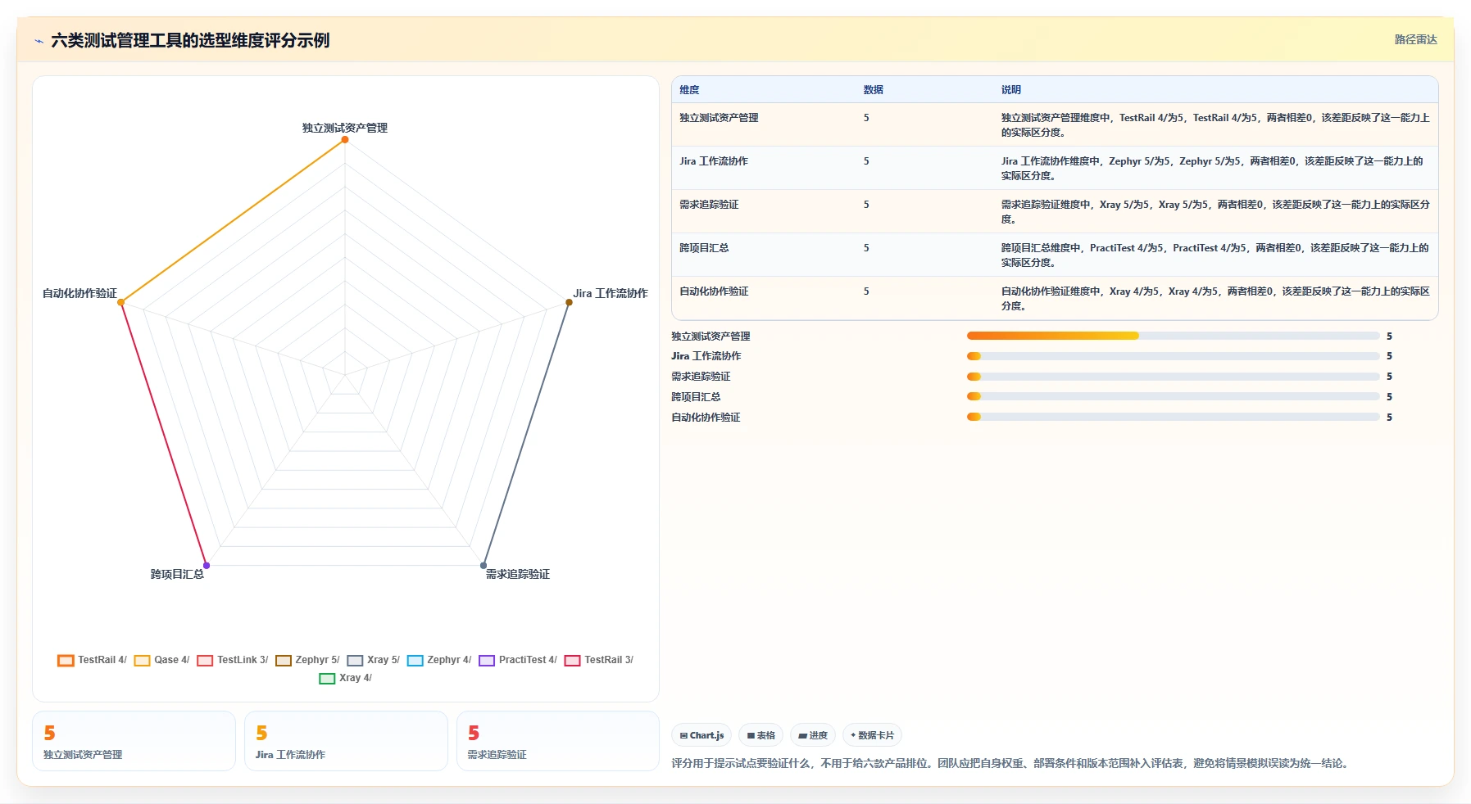The height and width of the screenshot is (804, 1471).
Task: Select the 跨项目汇总 table row name
Action: 704,248
